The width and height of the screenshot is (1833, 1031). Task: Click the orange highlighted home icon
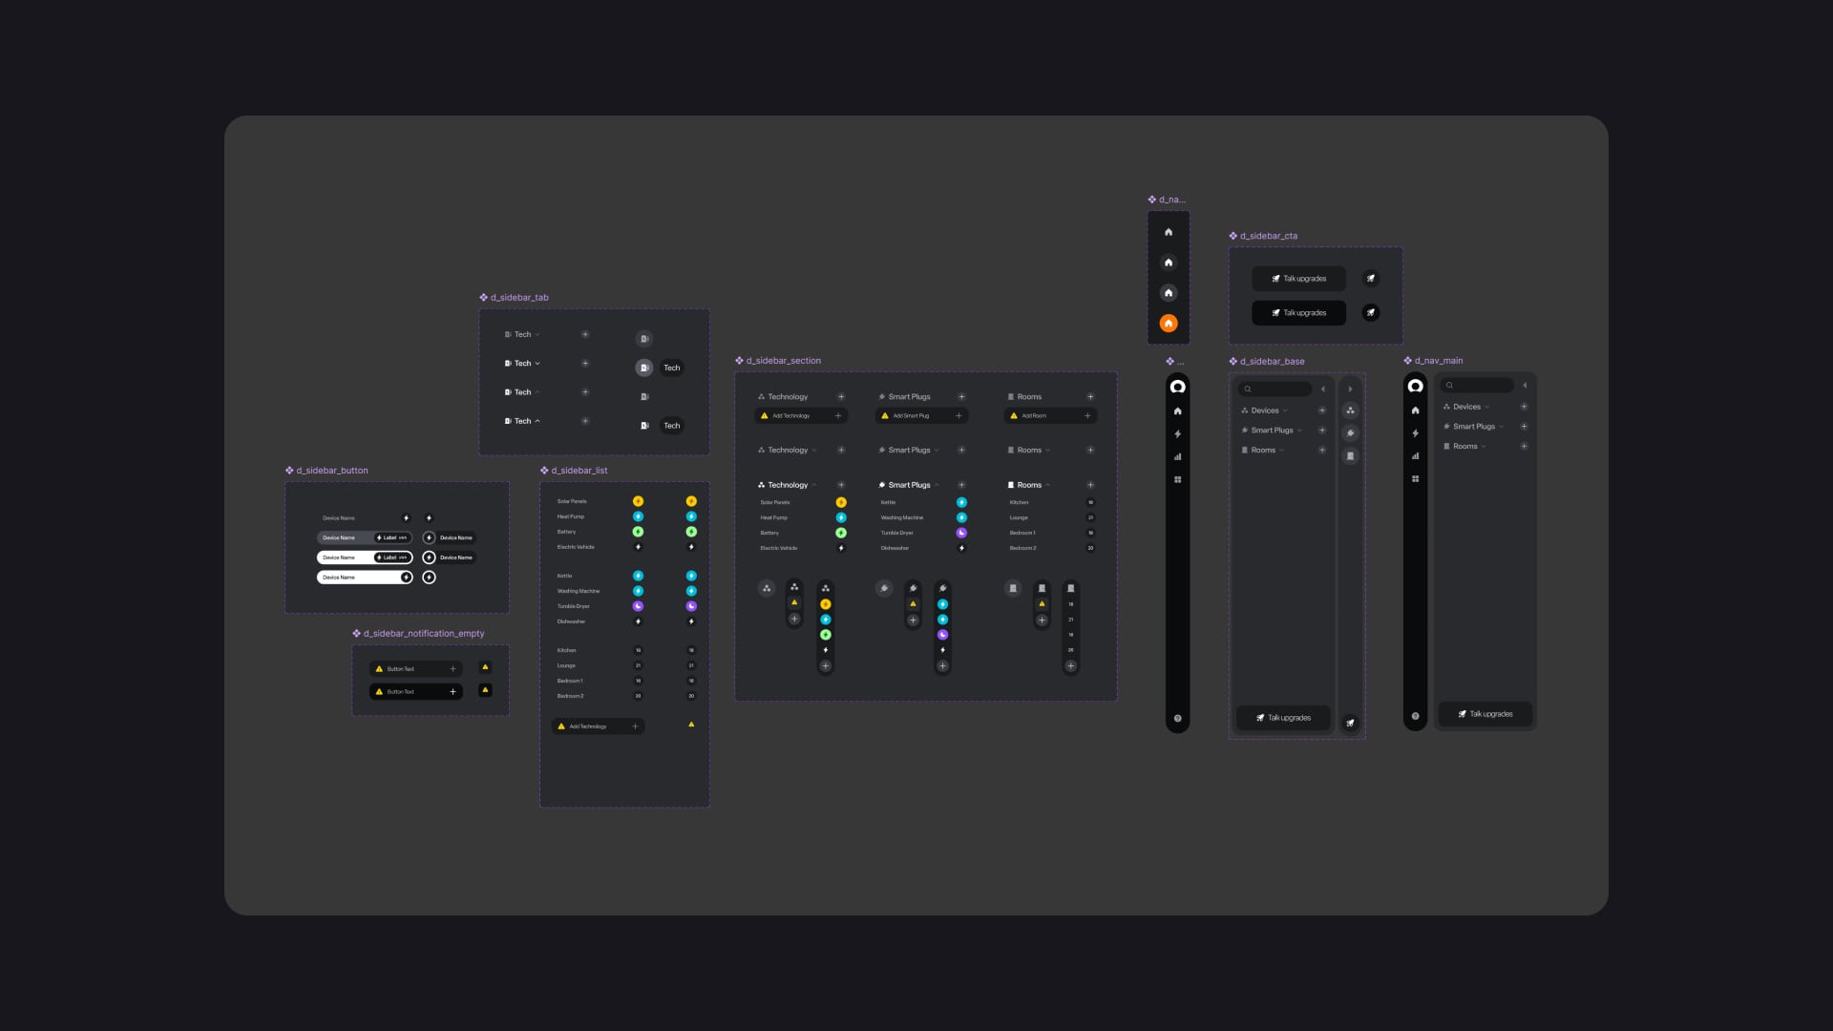click(x=1168, y=324)
